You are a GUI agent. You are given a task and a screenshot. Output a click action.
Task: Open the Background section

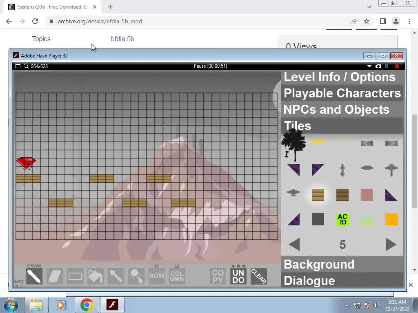pyautogui.click(x=342, y=265)
